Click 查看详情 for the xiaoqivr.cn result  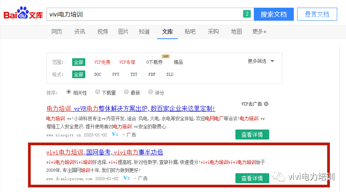click(x=252, y=135)
